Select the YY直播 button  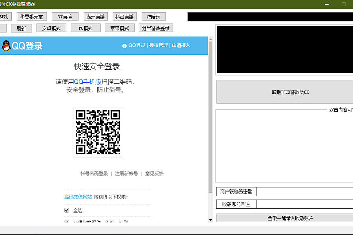pyautogui.click(x=65, y=16)
